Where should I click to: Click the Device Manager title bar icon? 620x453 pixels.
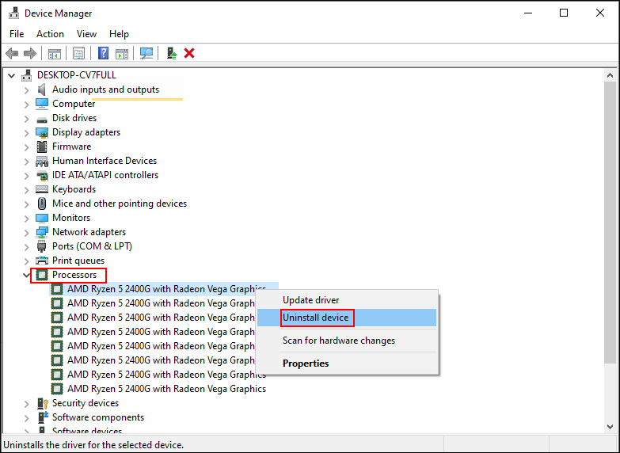[13, 13]
